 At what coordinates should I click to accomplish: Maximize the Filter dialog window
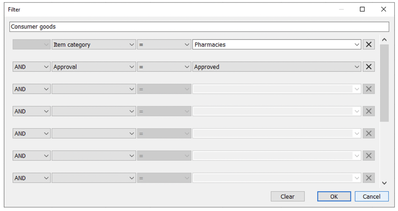pos(362,9)
